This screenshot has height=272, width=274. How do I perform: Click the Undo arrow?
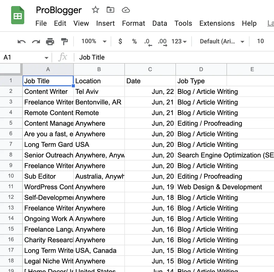pos(22,42)
